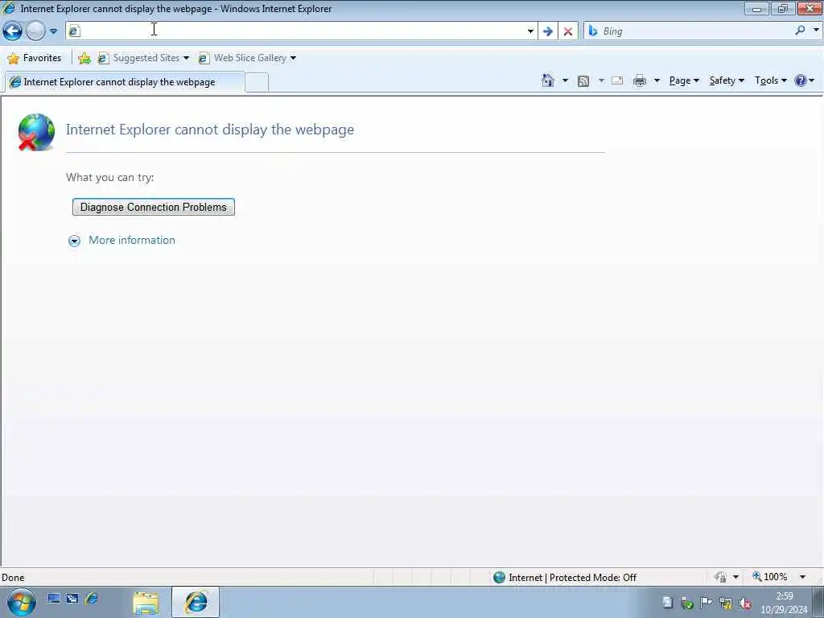Viewport: 824px width, 618px height.
Task: Click Add to Favorites Bar icon
Action: (x=84, y=58)
